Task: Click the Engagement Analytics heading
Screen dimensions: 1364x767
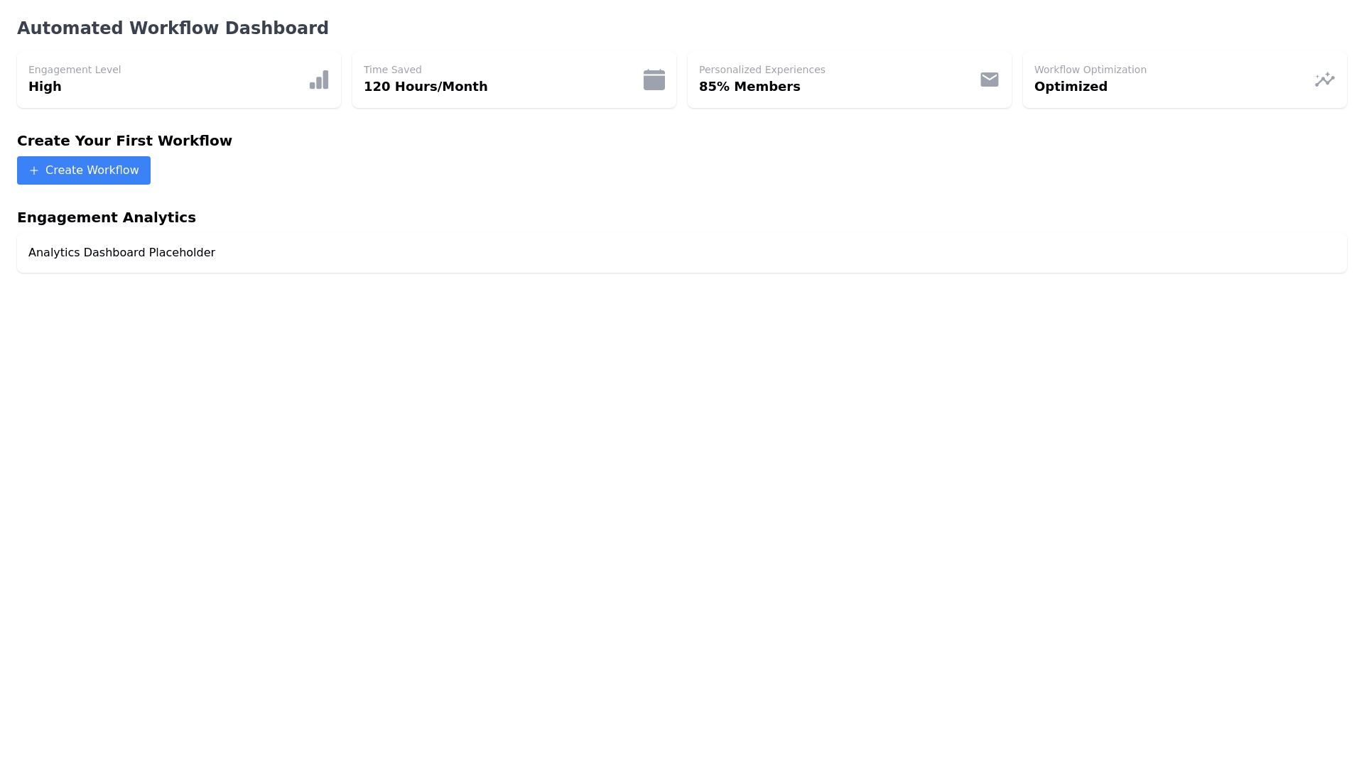Action: click(x=107, y=217)
